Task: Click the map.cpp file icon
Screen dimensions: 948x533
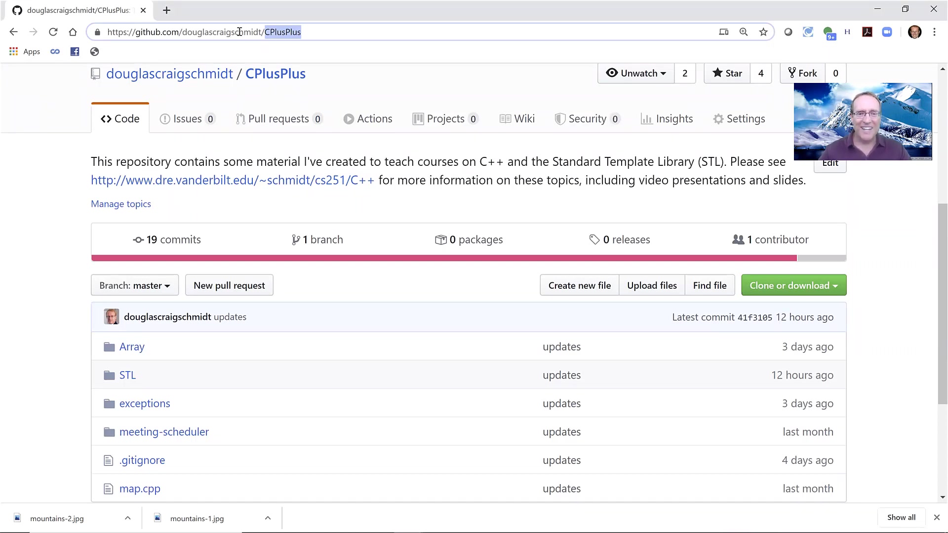Action: click(109, 489)
